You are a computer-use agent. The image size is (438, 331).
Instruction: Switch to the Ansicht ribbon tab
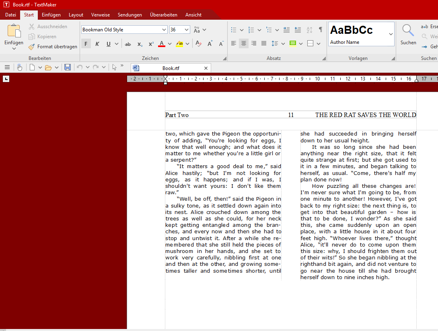click(x=193, y=15)
